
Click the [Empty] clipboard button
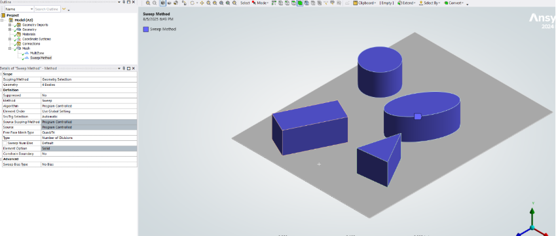(386, 3)
